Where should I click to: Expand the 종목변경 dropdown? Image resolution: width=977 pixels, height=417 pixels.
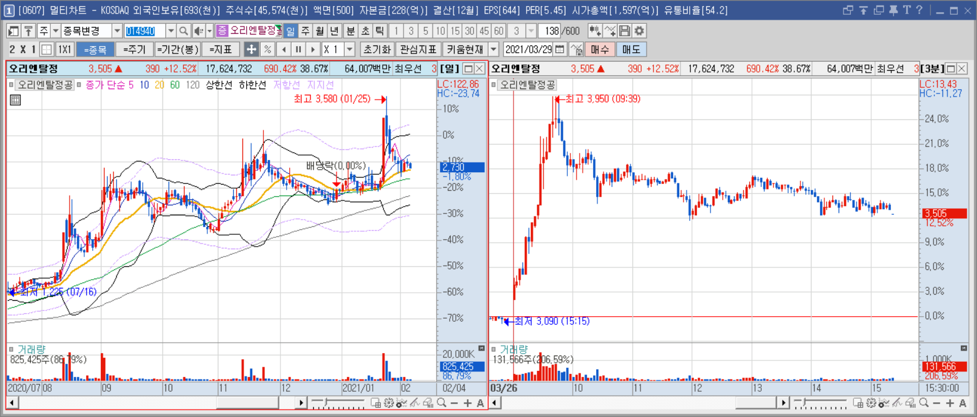pyautogui.click(x=117, y=31)
